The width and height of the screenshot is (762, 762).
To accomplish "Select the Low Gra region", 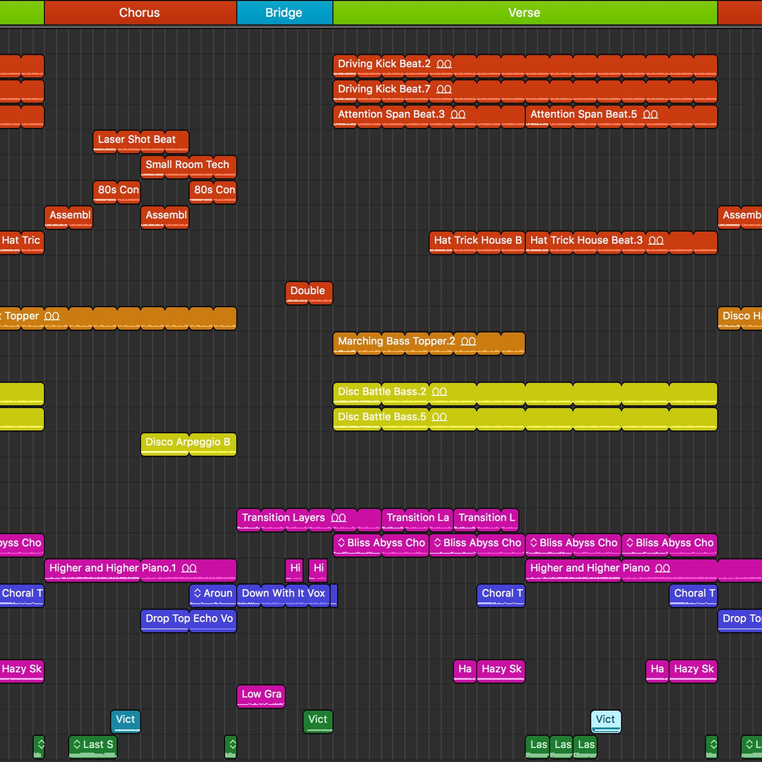I will pyautogui.click(x=261, y=696).
